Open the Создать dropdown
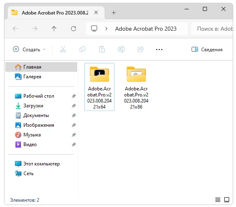Image resolution: width=236 pixels, height=207 pixels. 29,49
